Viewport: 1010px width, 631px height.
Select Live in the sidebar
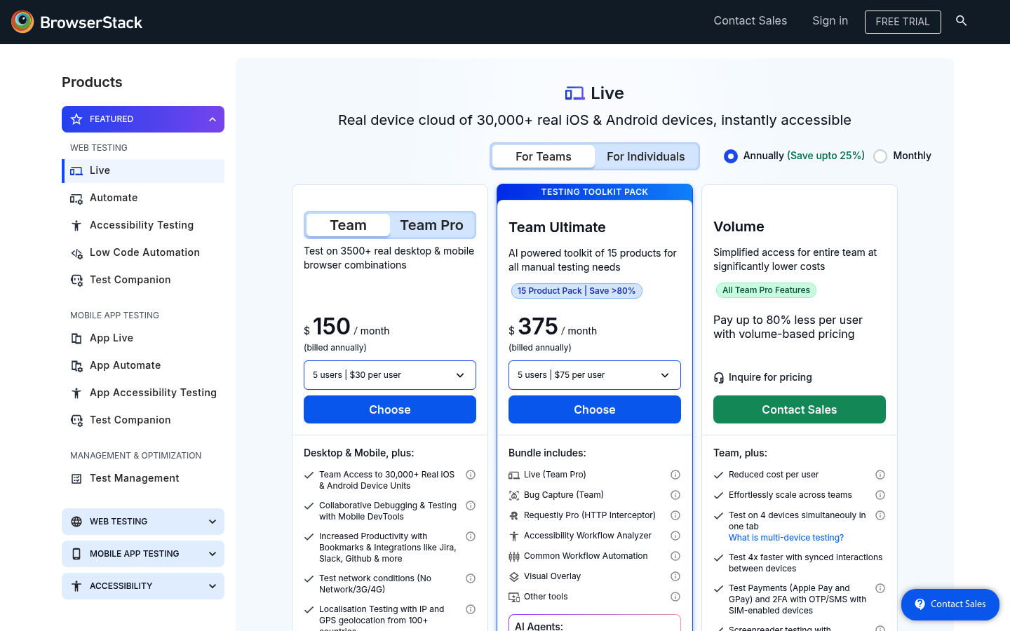143,171
